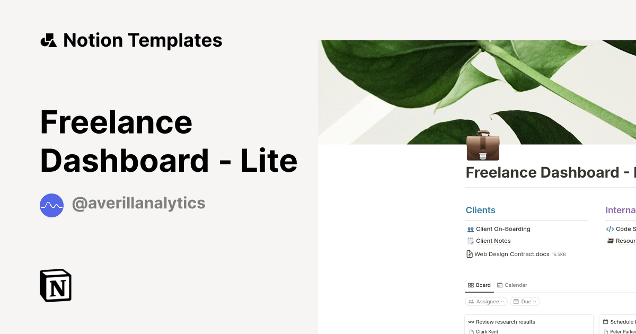Screen dimensions: 636x334
Task: Open the Assignee filter dropdown
Action: point(486,301)
